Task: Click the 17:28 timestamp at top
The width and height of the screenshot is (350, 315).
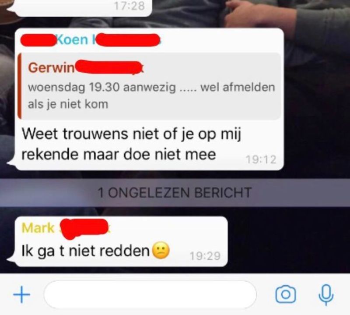Action: (129, 6)
